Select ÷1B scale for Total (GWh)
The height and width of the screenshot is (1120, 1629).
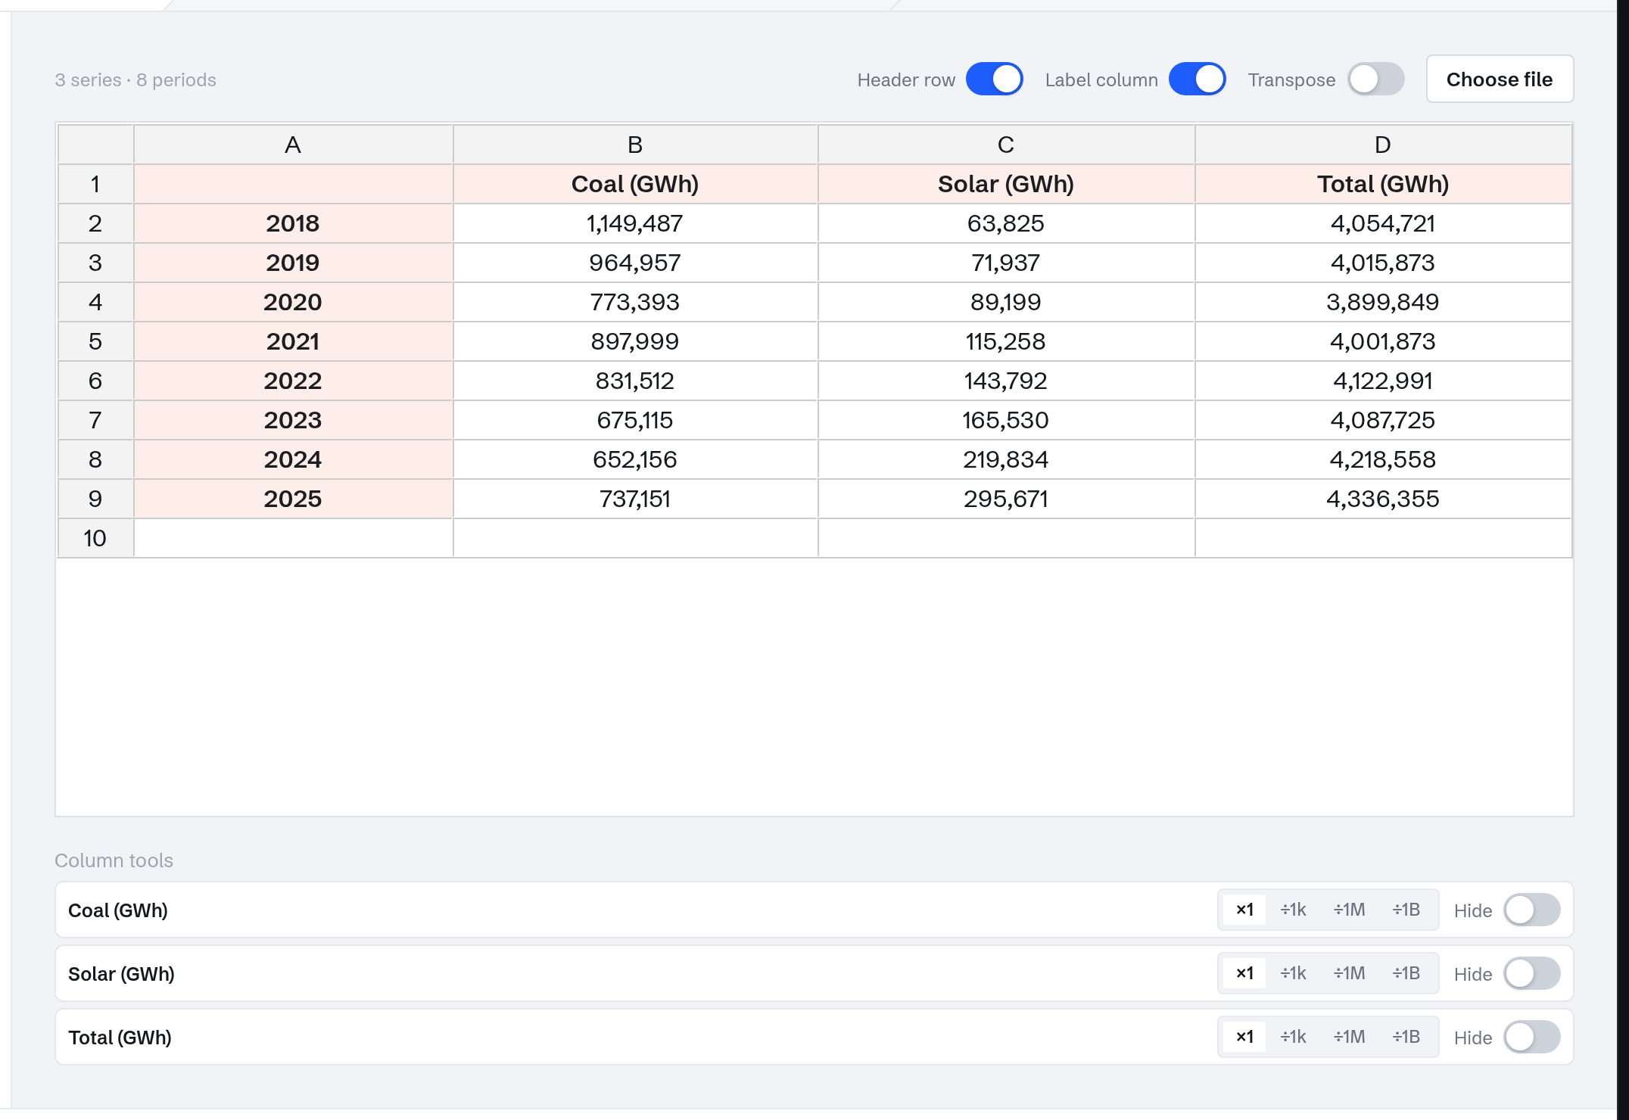click(x=1406, y=1037)
